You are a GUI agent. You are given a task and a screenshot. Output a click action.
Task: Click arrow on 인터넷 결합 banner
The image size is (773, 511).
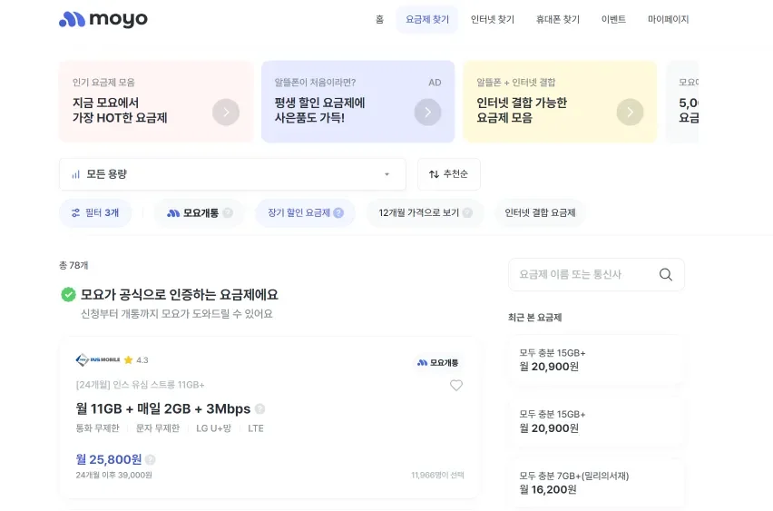630,112
